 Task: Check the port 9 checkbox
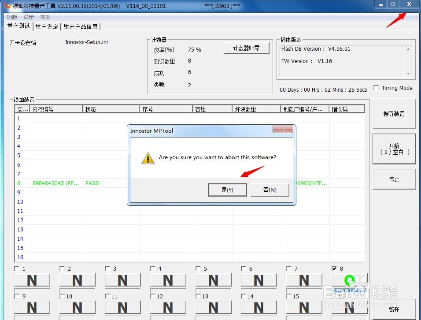coord(17,296)
